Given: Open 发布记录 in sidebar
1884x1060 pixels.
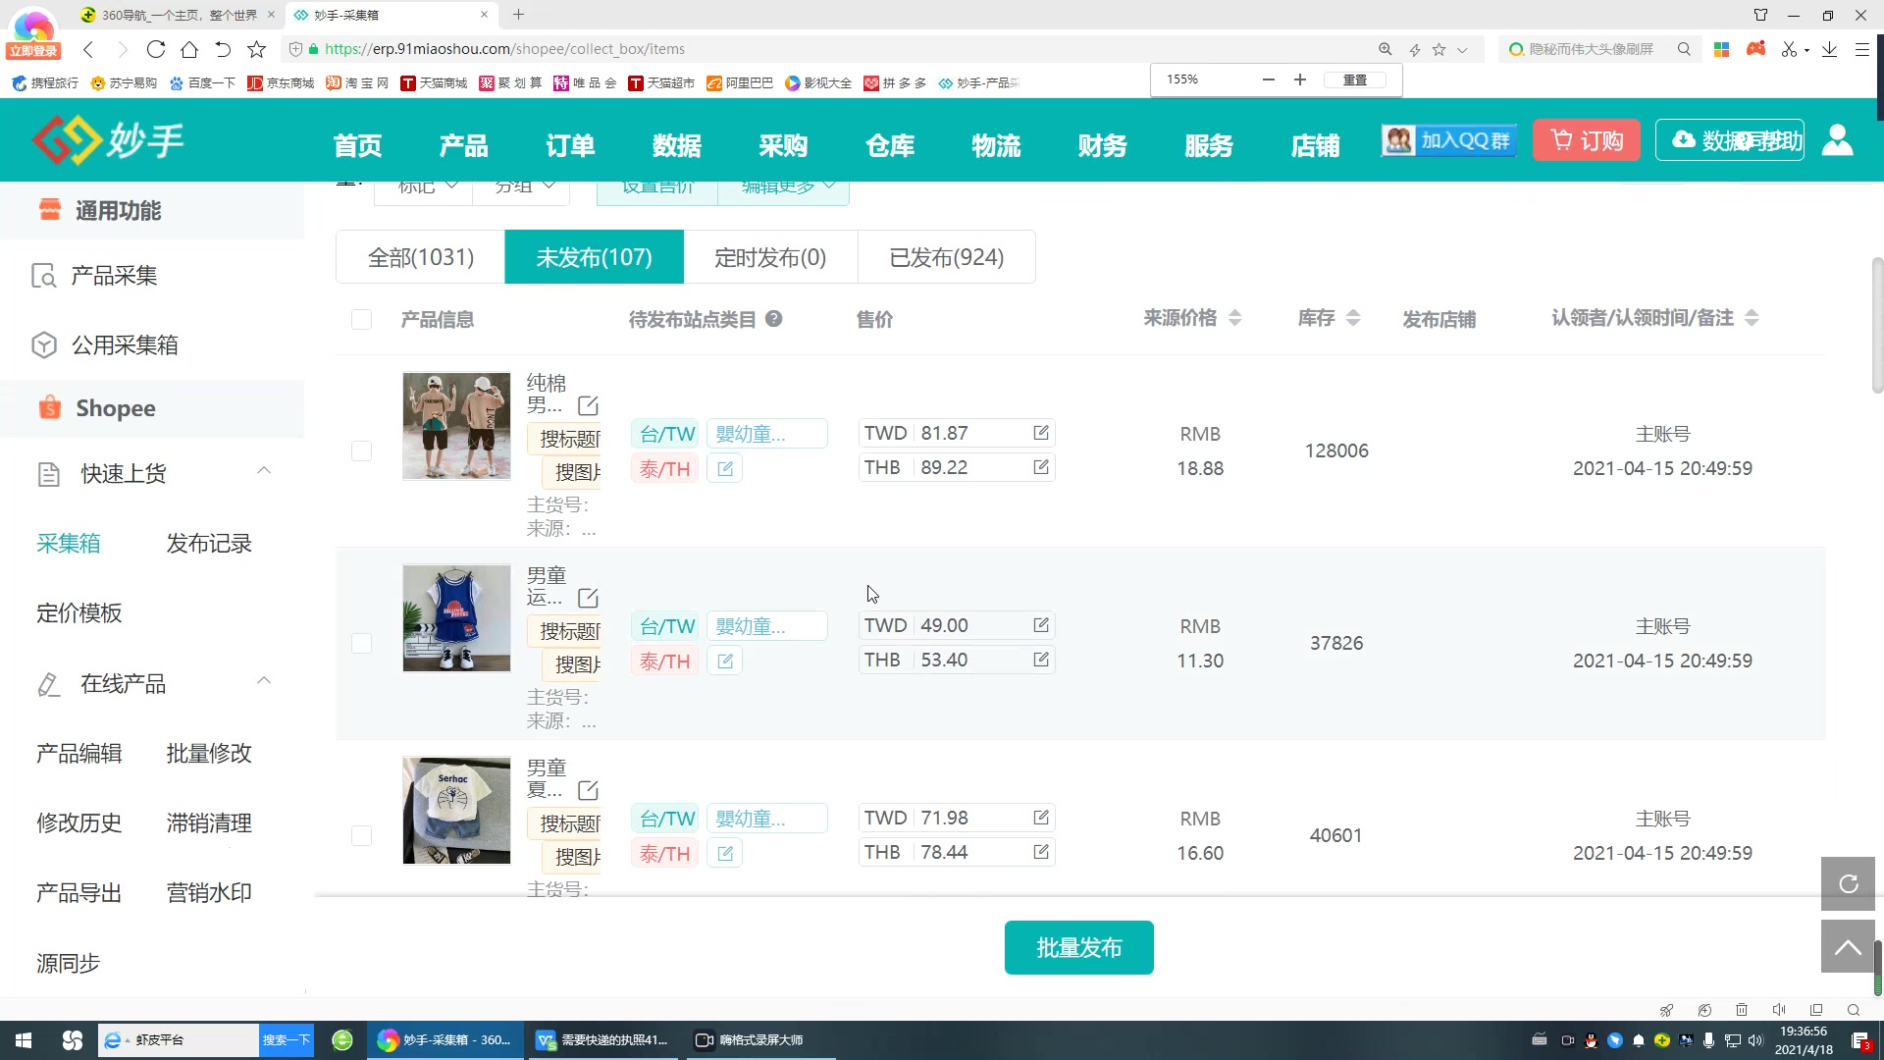Looking at the screenshot, I should pyautogui.click(x=209, y=544).
